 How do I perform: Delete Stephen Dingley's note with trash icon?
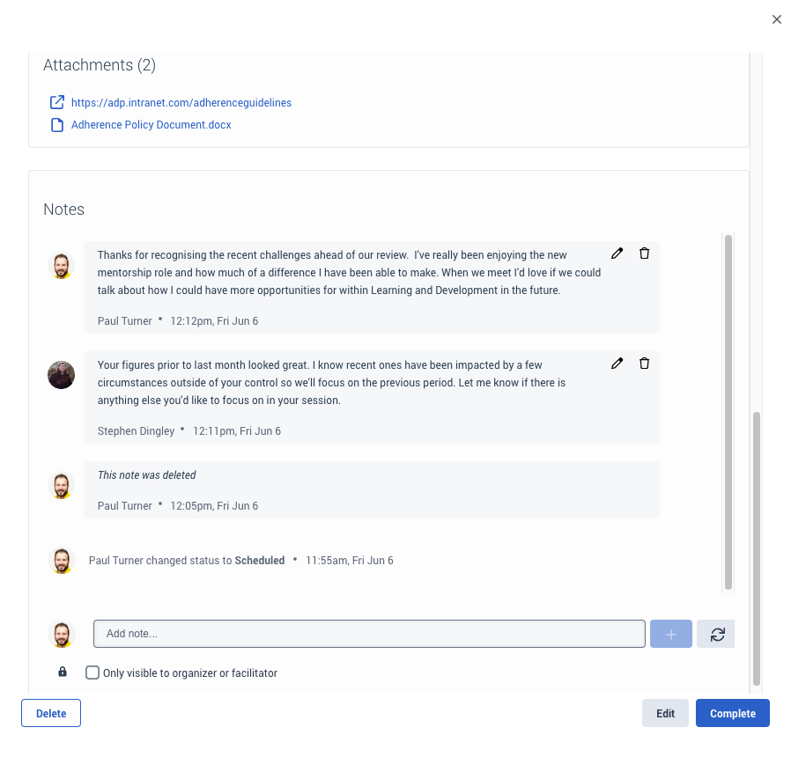[x=644, y=364]
